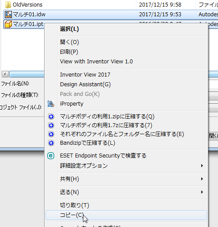Expand the 送る(N) submenu arrow
The image size is (218, 227).
point(202,192)
